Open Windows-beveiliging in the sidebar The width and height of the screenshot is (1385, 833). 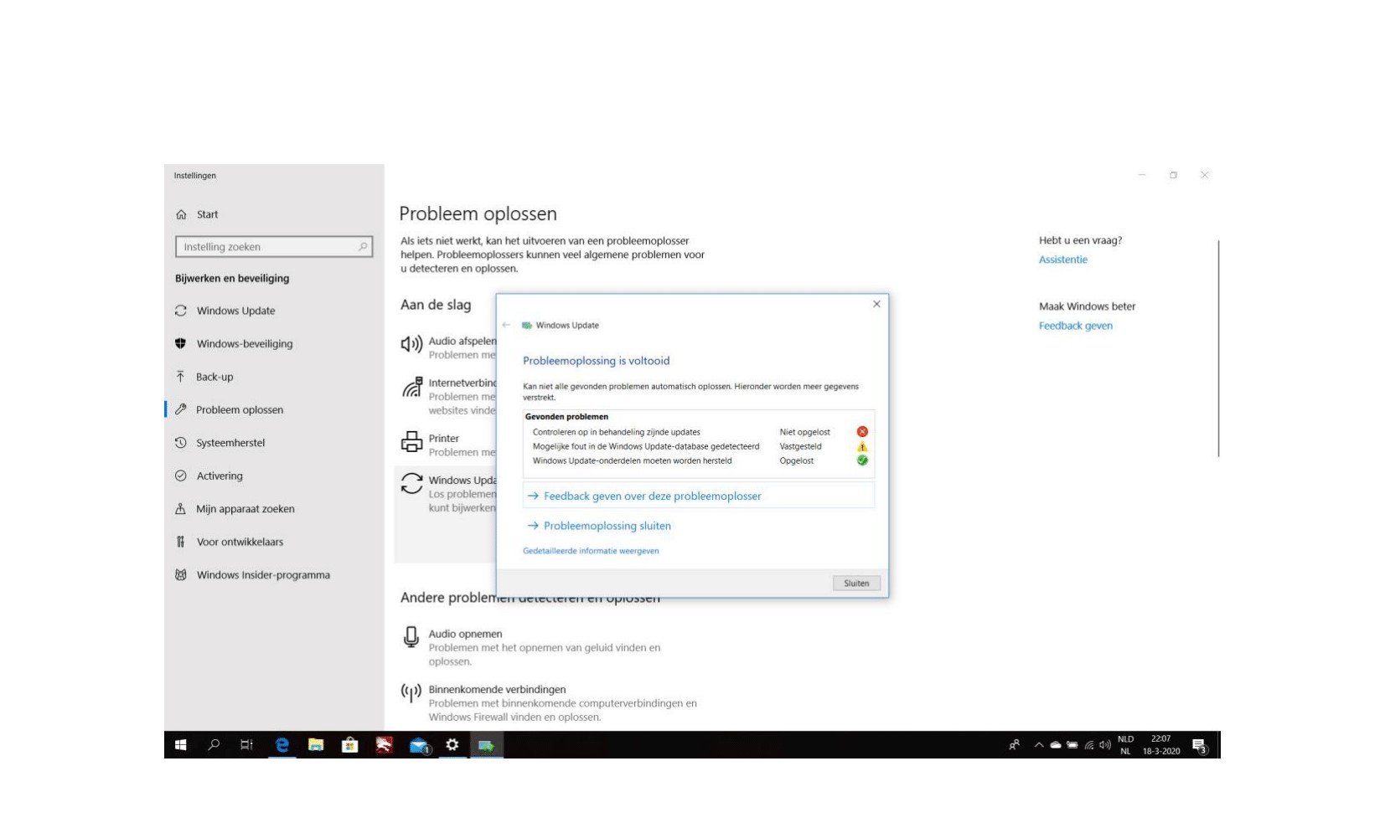(245, 343)
